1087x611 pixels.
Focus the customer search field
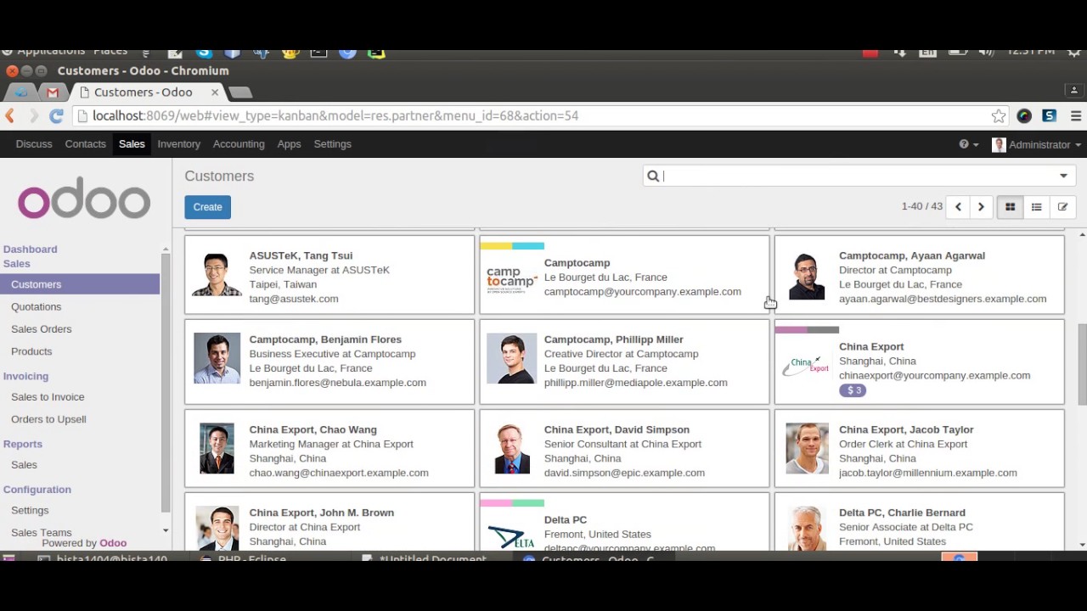(x=858, y=177)
